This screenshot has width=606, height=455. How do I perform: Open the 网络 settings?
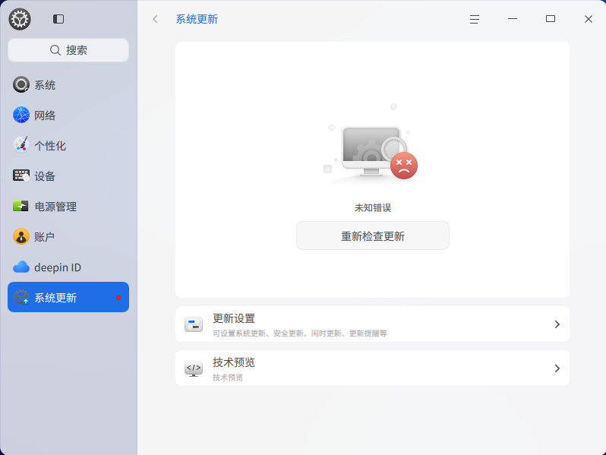68,115
